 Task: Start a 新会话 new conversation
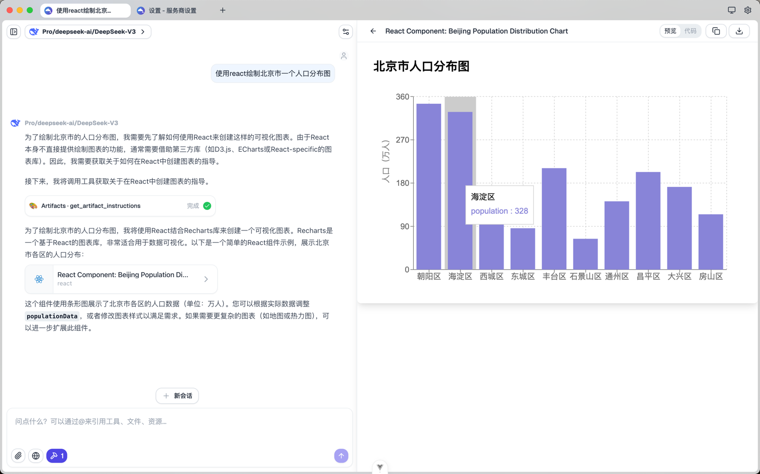pos(177,396)
